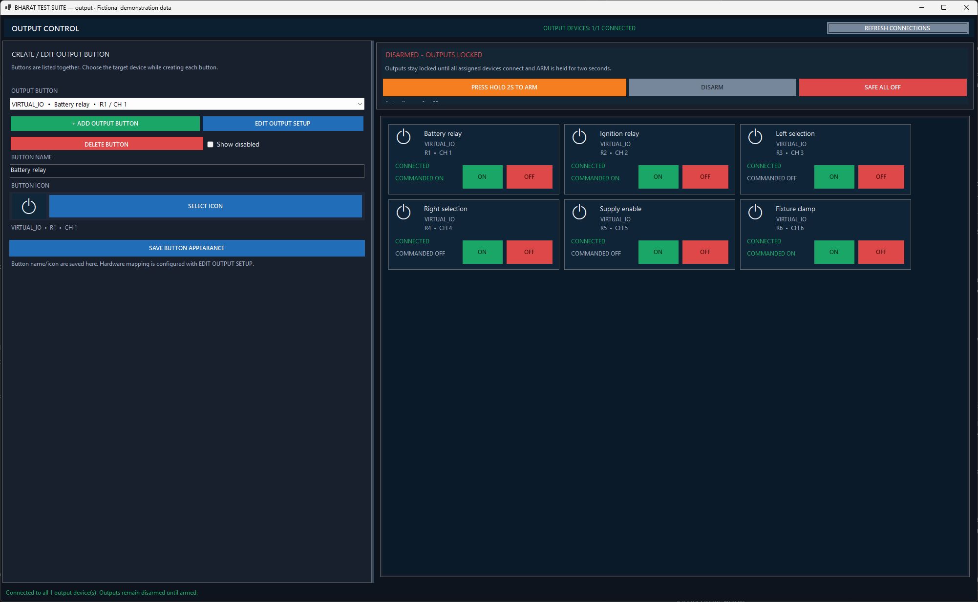Click the Left selection card power icon
Image resolution: width=978 pixels, height=602 pixels.
tap(755, 136)
